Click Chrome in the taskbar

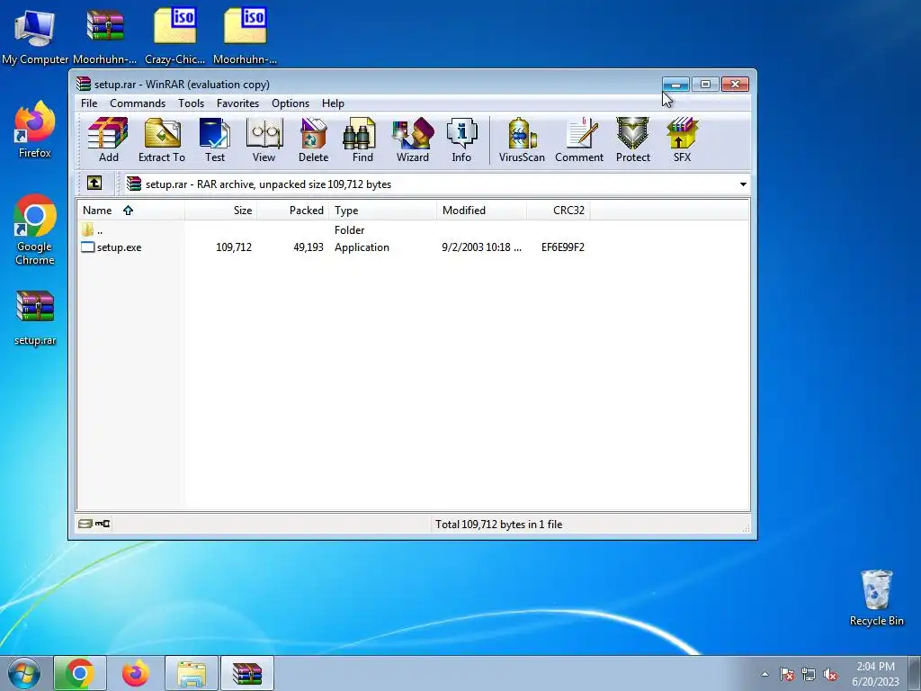click(x=80, y=673)
